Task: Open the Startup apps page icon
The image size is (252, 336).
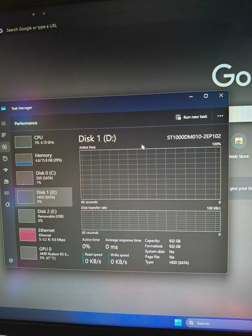Action: (x=6, y=170)
